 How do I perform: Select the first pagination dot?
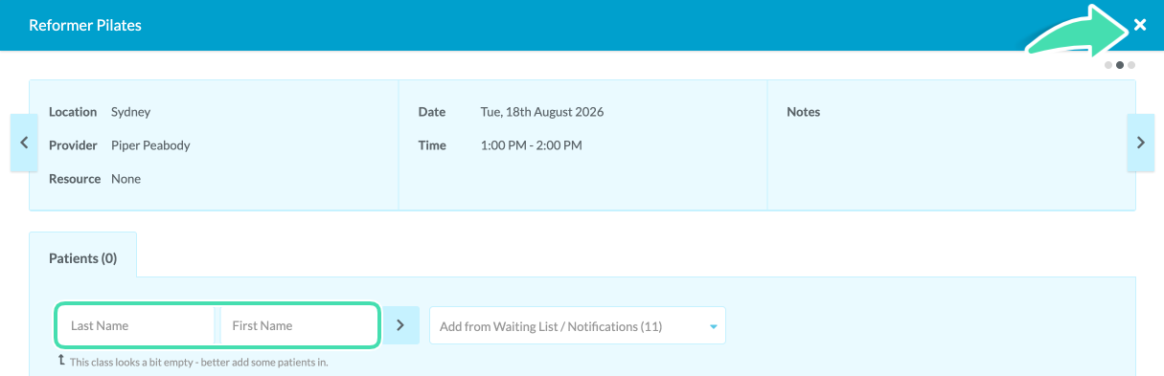click(1108, 65)
